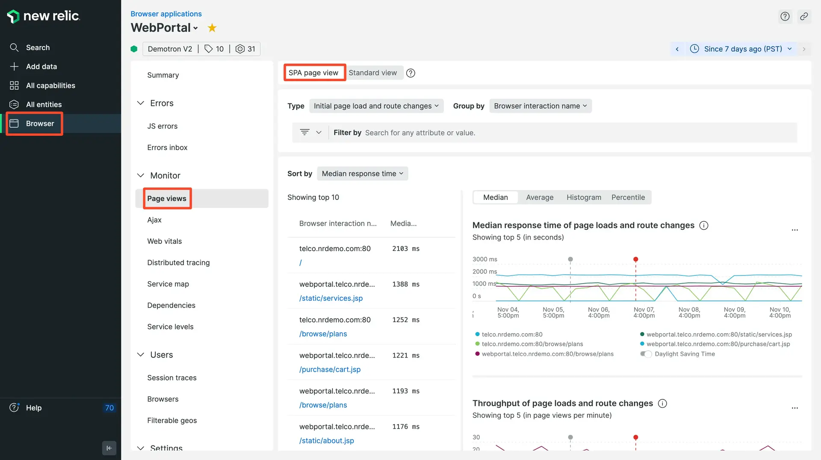Click the Browser applications breadcrumb link
The width and height of the screenshot is (821, 460).
click(166, 14)
